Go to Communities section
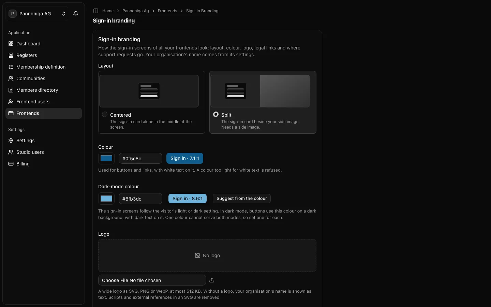The width and height of the screenshot is (491, 307). [x=44, y=78]
